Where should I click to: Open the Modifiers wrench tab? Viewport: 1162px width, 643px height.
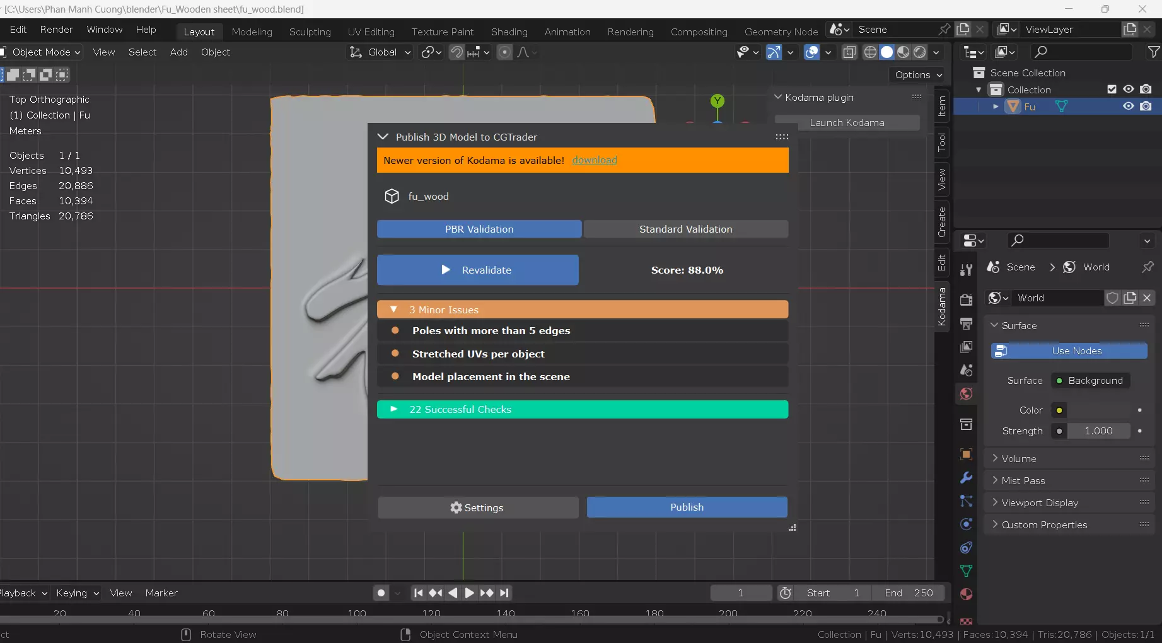(966, 477)
